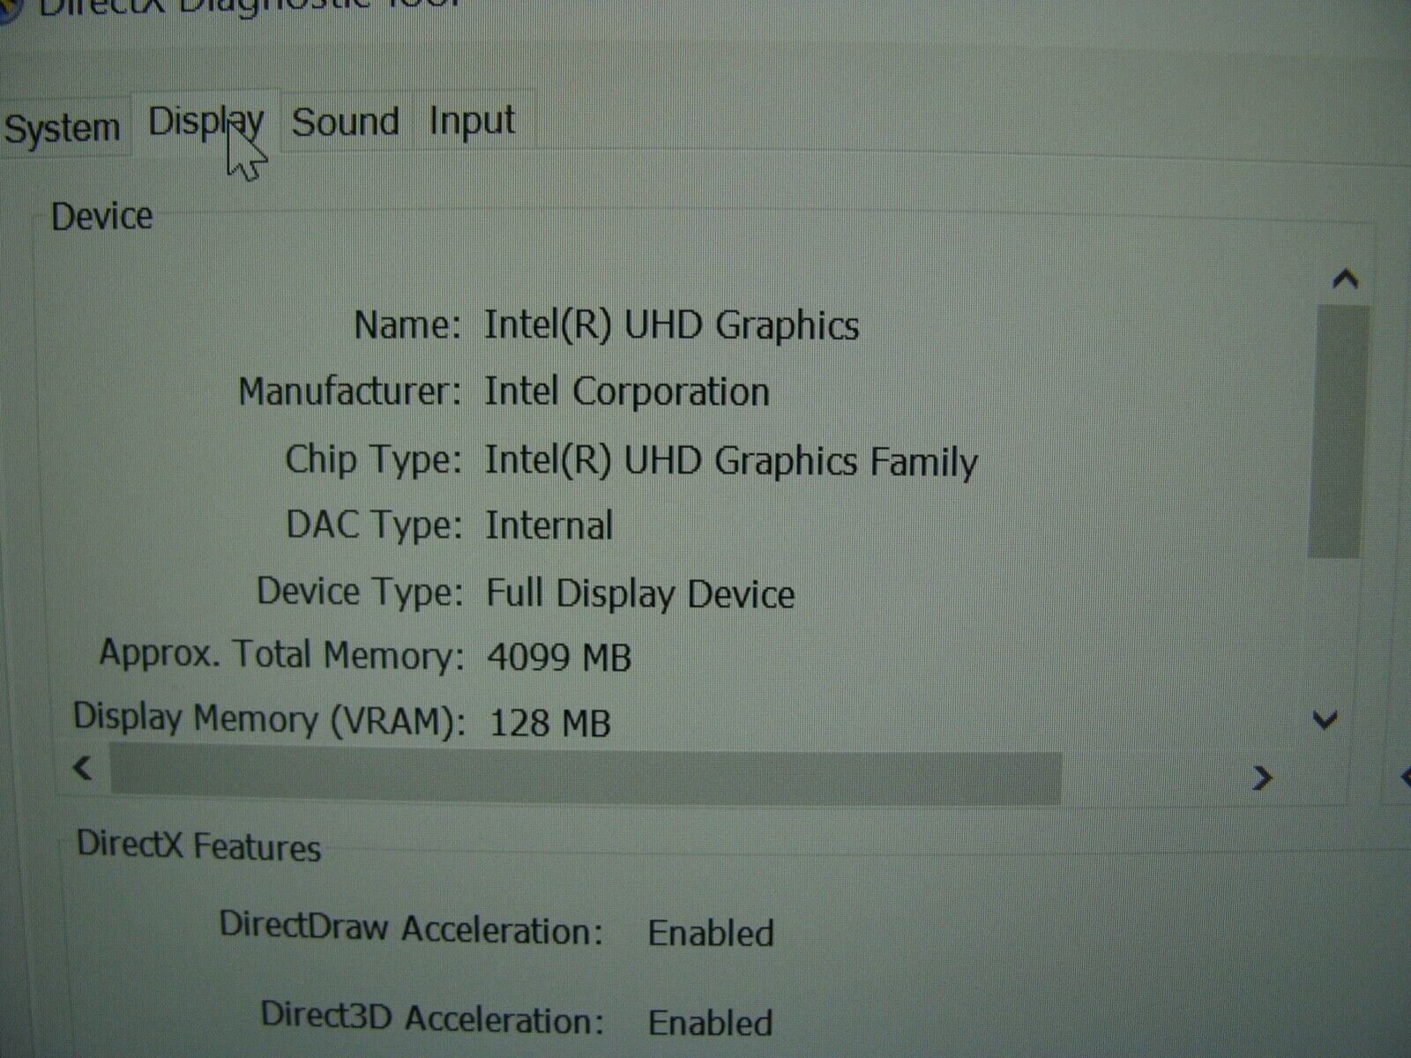Click the DirectX Features group heading
This screenshot has height=1058, width=1411.
click(x=198, y=846)
